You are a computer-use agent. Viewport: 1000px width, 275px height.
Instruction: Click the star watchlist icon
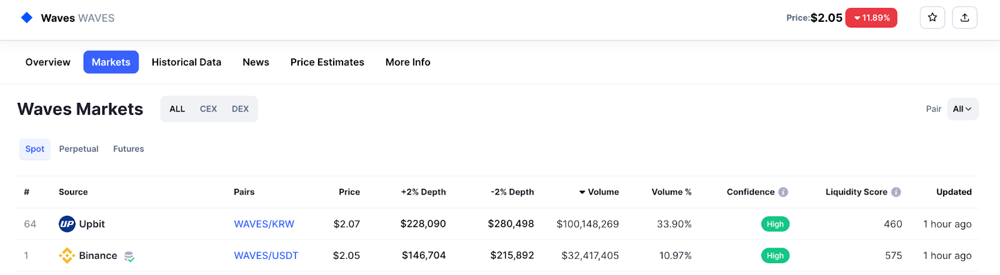pyautogui.click(x=932, y=17)
